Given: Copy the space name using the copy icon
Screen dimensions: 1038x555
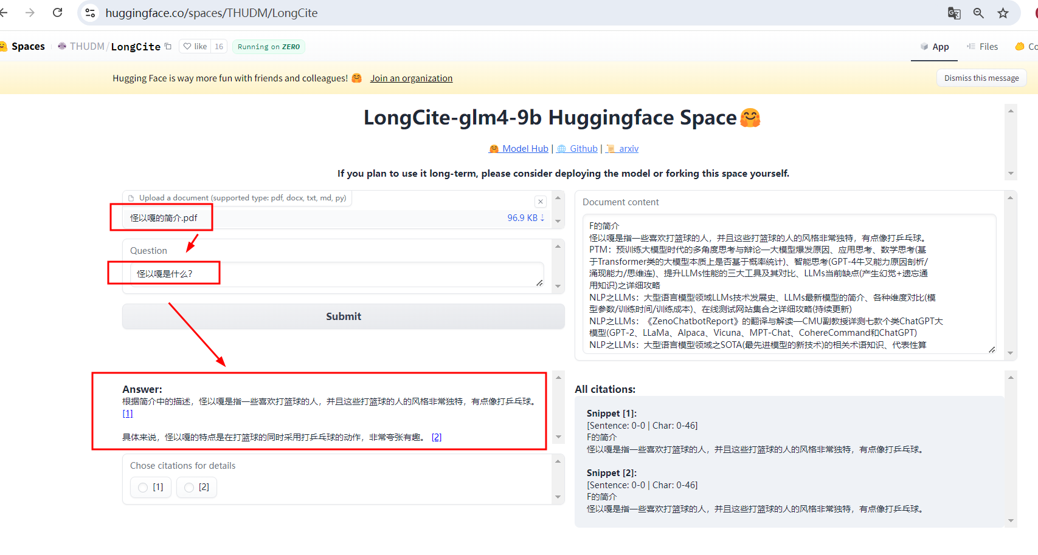Looking at the screenshot, I should pos(168,46).
